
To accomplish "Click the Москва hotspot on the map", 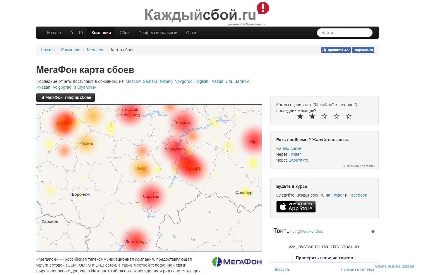I will click(x=64, y=123).
